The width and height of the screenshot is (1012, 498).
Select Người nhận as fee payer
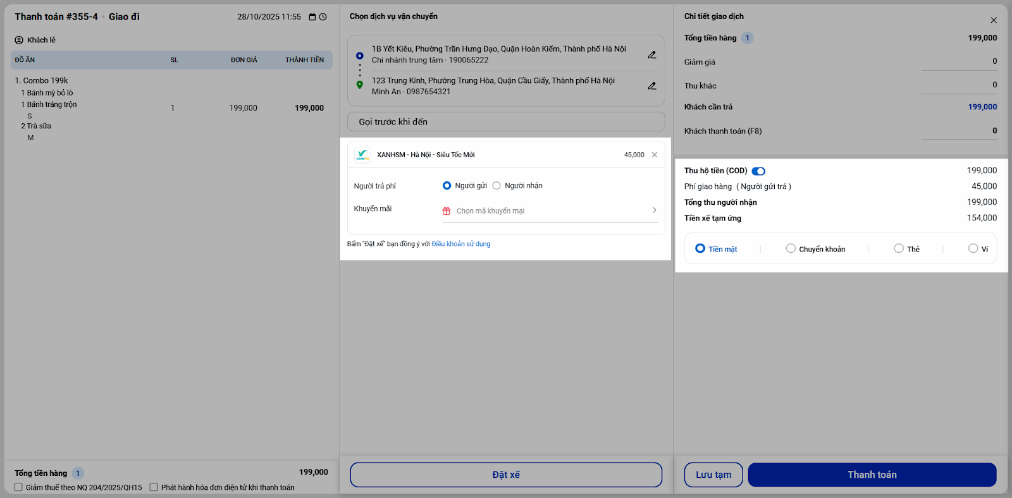(497, 186)
